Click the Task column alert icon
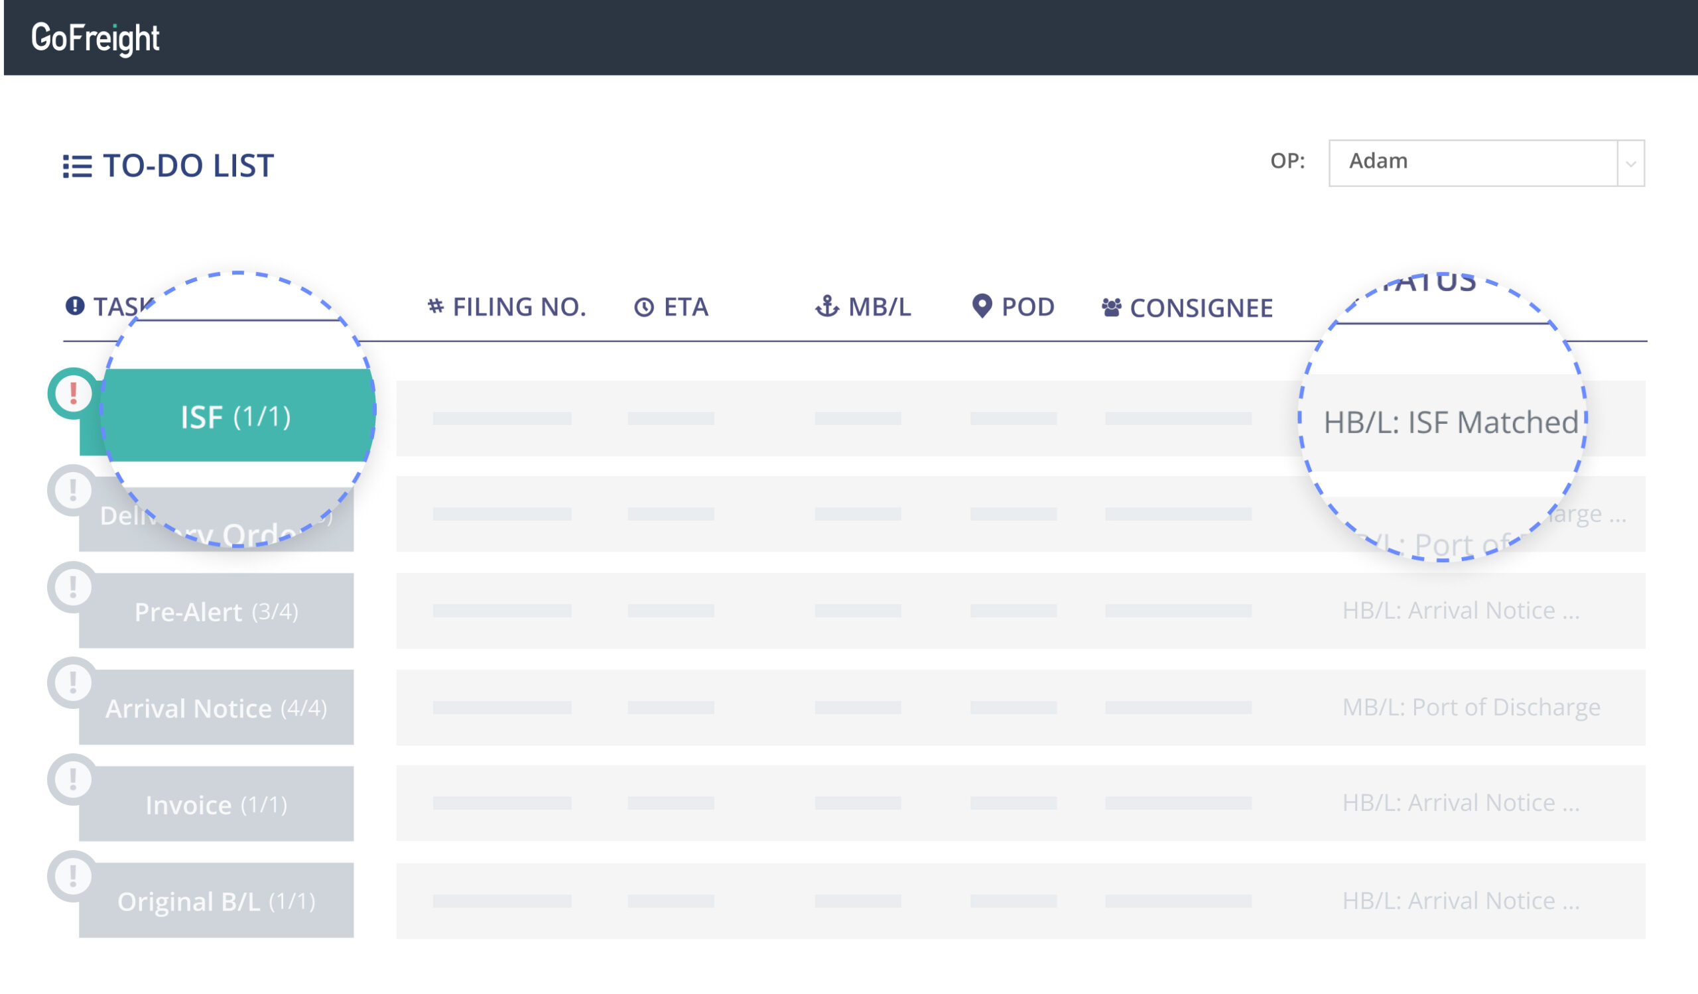The image size is (1698, 994). (75, 306)
